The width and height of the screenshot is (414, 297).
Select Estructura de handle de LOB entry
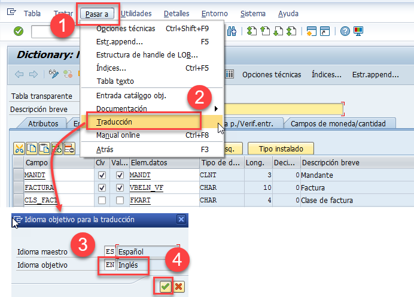[x=152, y=55]
